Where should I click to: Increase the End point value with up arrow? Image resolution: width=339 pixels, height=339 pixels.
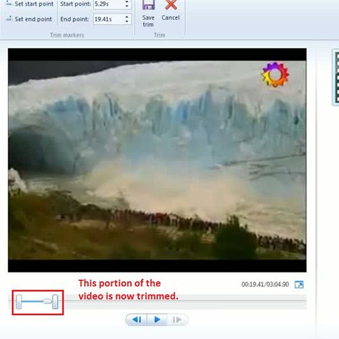click(x=127, y=17)
